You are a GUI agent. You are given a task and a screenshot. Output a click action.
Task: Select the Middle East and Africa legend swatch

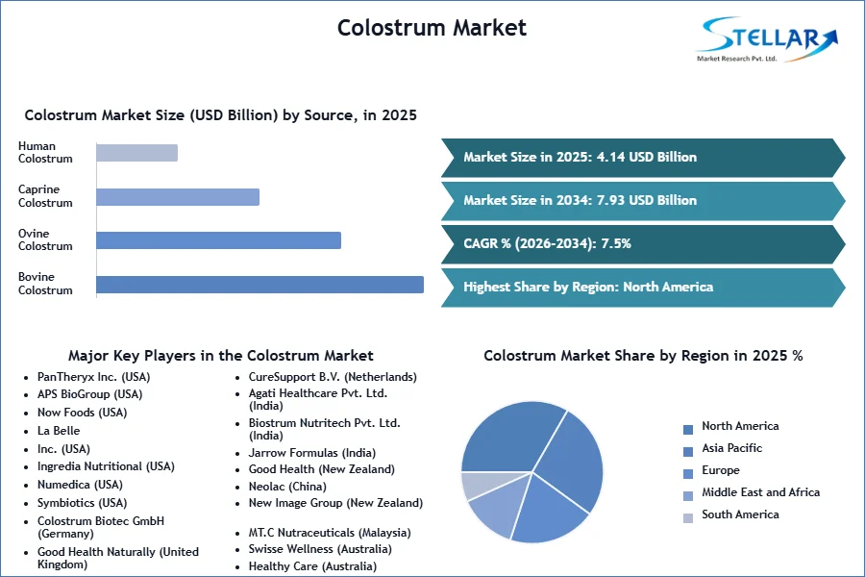point(688,496)
